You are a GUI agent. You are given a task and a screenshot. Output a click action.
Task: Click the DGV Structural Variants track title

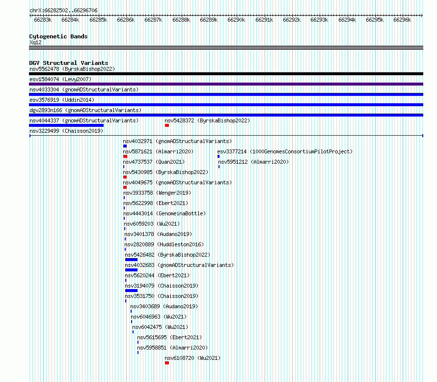pyautogui.click(x=69, y=63)
